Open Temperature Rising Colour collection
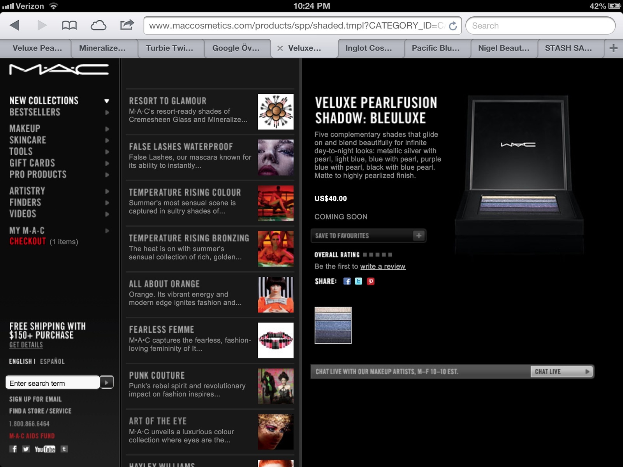 pos(210,203)
